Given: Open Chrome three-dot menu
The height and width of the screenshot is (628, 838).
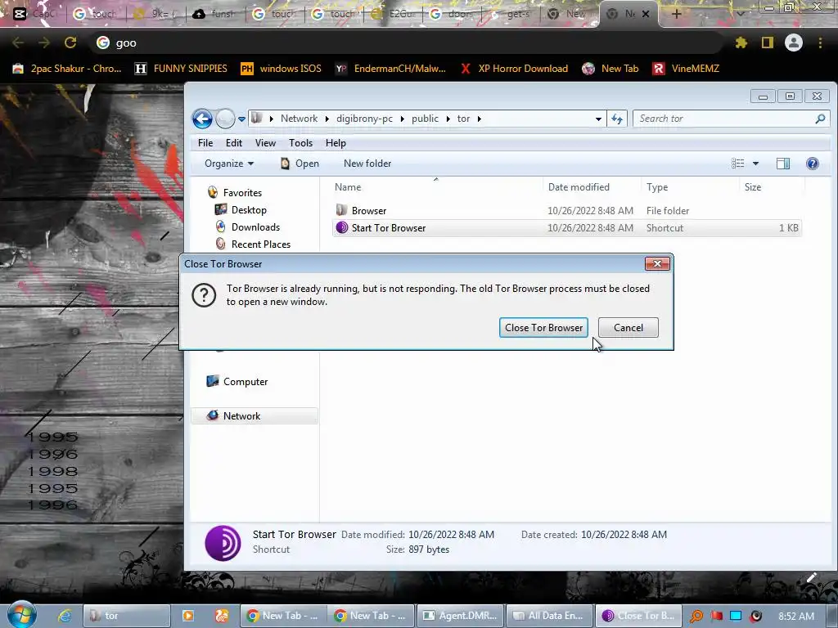Looking at the screenshot, I should [x=820, y=43].
